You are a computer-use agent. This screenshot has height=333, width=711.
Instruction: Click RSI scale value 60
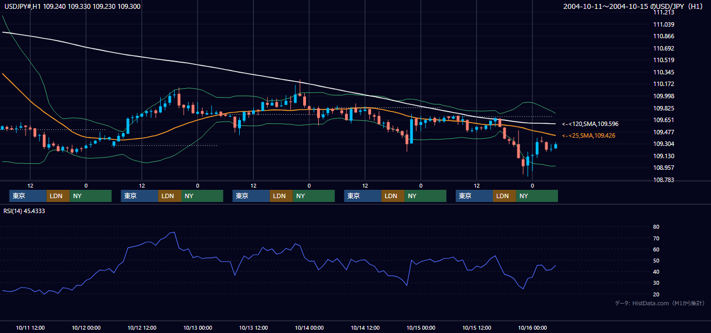click(x=656, y=249)
